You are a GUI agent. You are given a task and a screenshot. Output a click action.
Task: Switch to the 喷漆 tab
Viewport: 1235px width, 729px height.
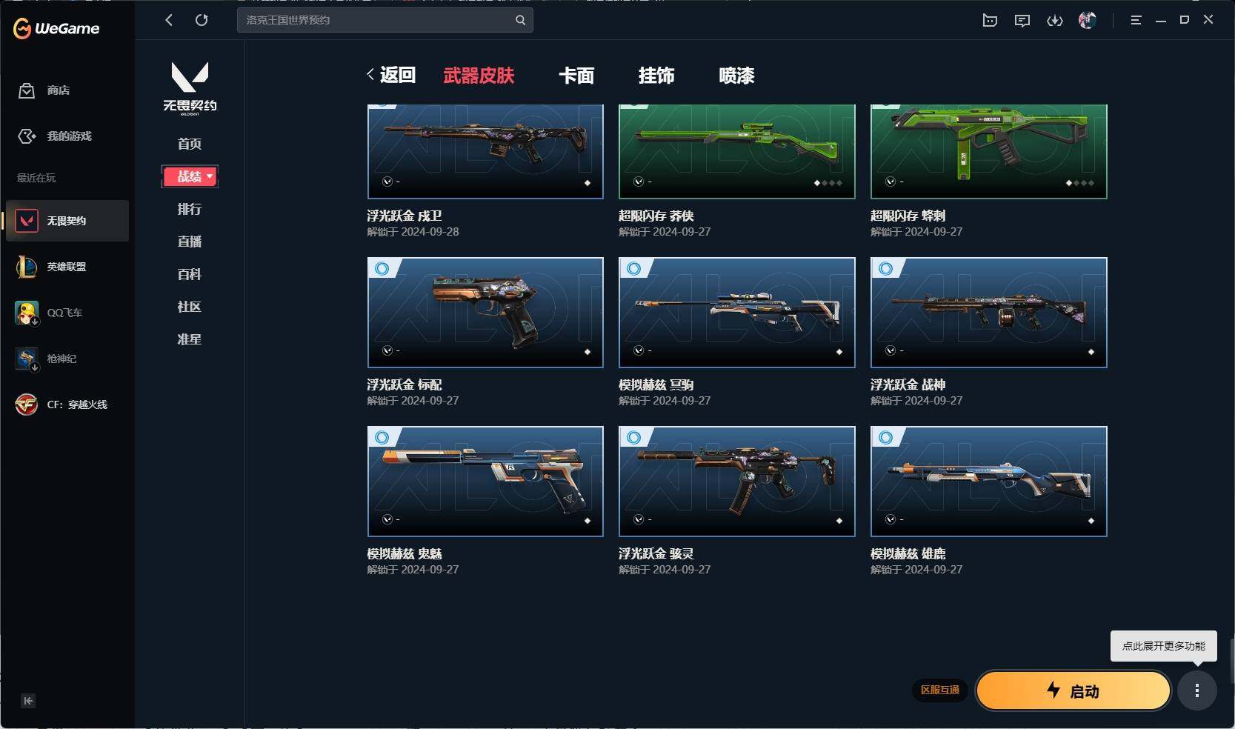[736, 76]
